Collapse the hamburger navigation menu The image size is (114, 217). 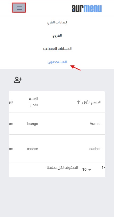point(19,8)
